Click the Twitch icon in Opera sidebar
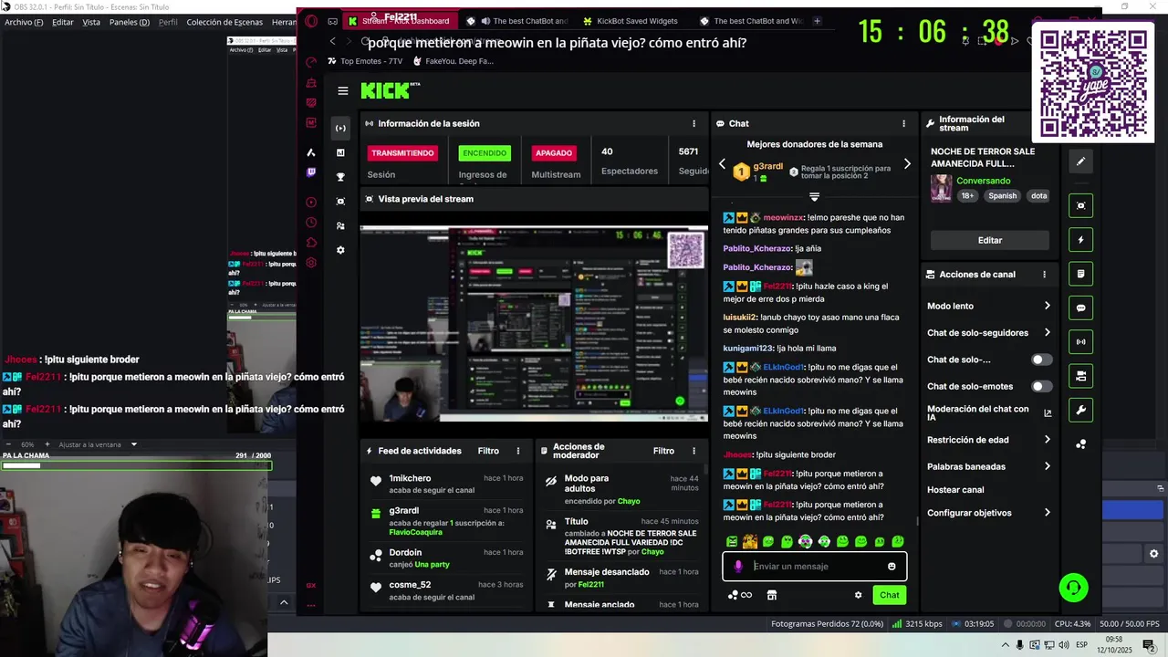The width and height of the screenshot is (1168, 657). click(x=311, y=172)
